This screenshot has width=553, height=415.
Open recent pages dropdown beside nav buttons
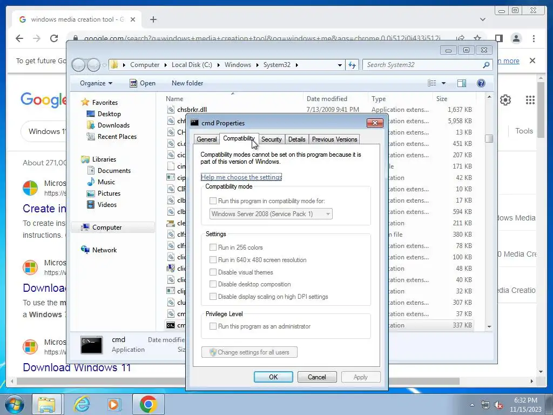(x=104, y=65)
